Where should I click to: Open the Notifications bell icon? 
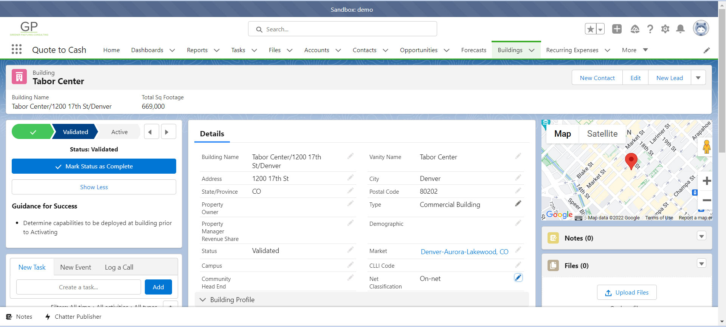[680, 29]
